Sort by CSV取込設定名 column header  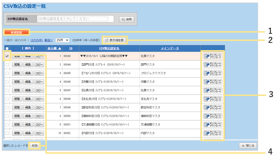pos(109,49)
